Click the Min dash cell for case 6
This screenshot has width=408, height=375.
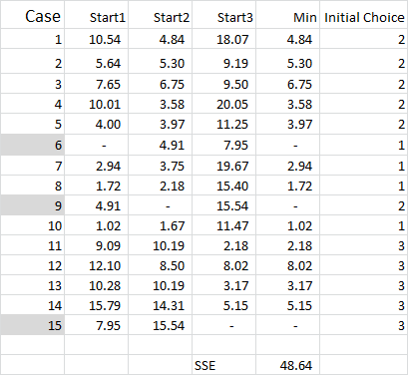coord(288,145)
